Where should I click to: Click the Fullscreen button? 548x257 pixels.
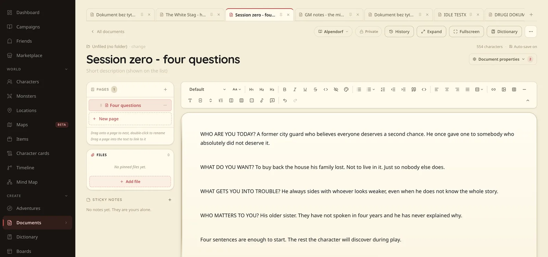(x=466, y=32)
